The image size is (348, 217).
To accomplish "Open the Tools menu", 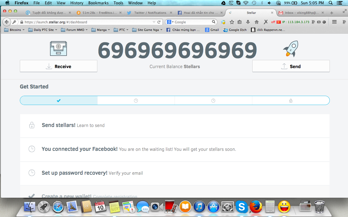I will (x=118, y=3).
